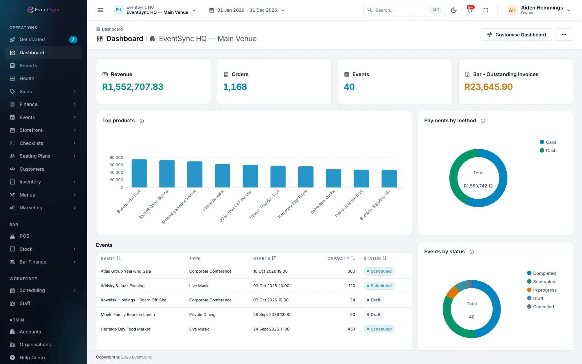Toggle the hamburger sidebar menu icon
Screen dimensions: 582x364
tap(100, 10)
